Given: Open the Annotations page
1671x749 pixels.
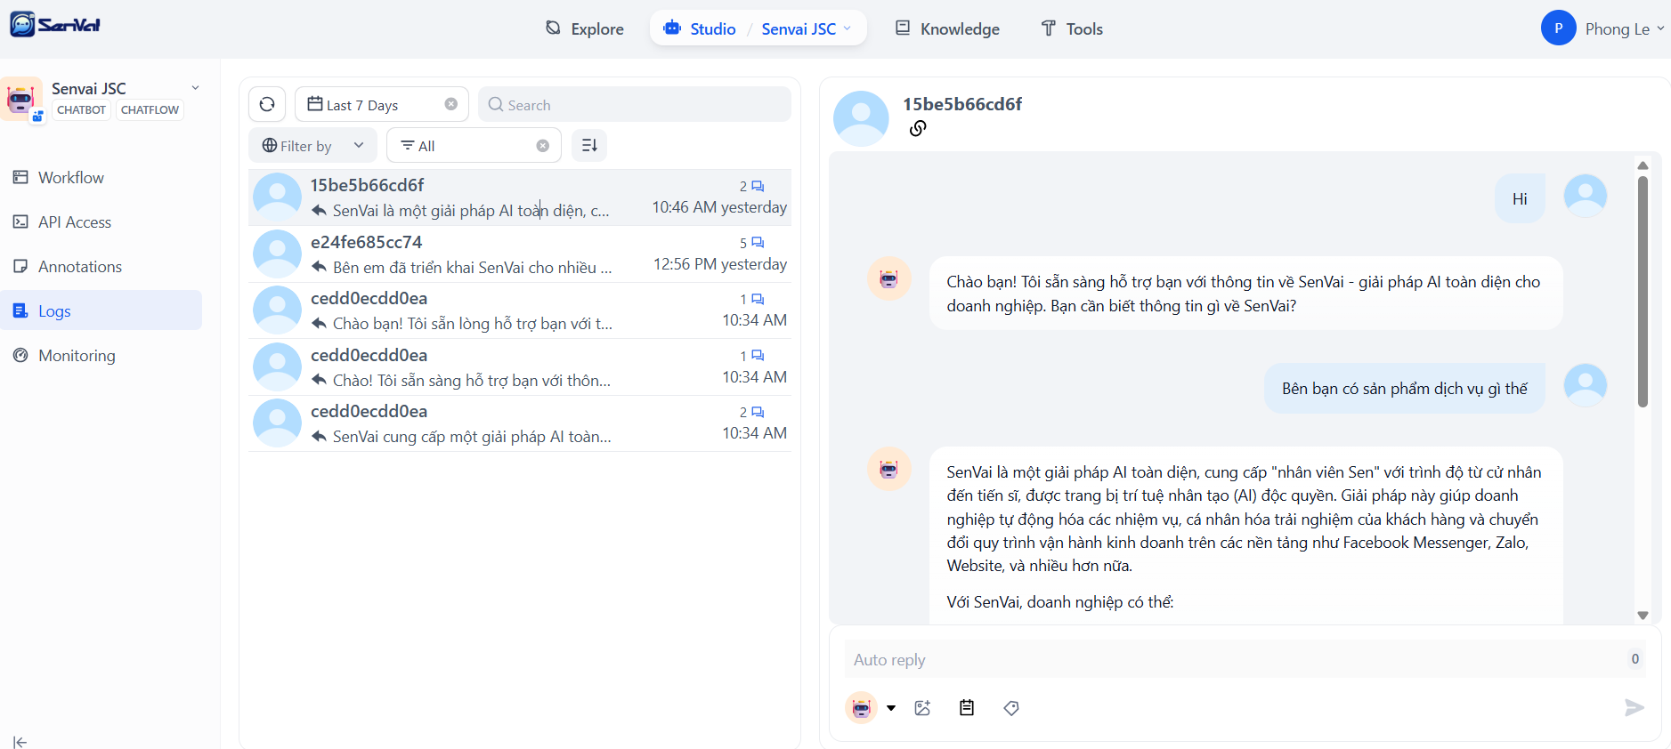Looking at the screenshot, I should click(80, 267).
